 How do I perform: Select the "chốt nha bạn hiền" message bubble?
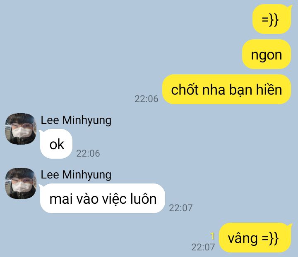click(226, 89)
